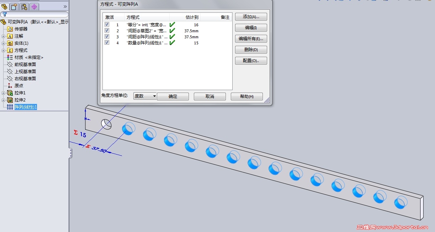Open help with the 帮助(H) button

[x=247, y=96]
